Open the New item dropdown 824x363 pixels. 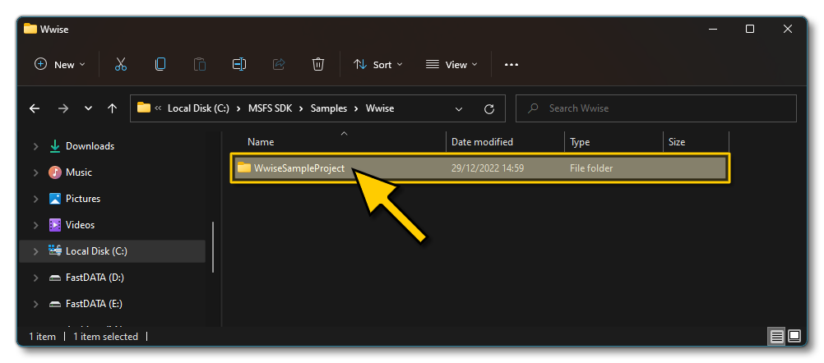coord(59,64)
